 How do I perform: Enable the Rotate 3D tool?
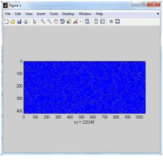[x=62, y=21]
